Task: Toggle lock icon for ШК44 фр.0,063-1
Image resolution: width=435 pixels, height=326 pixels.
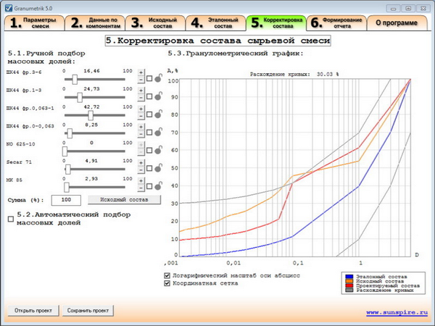Action: tap(158, 114)
